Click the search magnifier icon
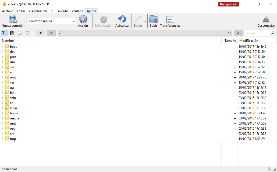Viewport: 277px width, 172px height. 272,33
